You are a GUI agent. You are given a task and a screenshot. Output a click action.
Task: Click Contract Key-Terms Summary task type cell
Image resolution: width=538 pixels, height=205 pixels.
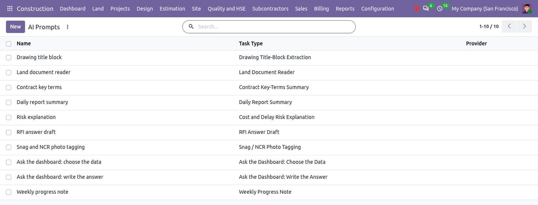tap(274, 87)
